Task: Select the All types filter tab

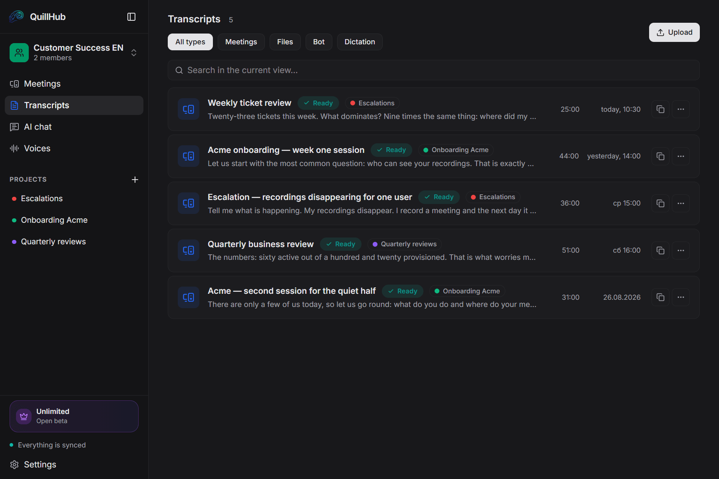Action: [x=190, y=42]
